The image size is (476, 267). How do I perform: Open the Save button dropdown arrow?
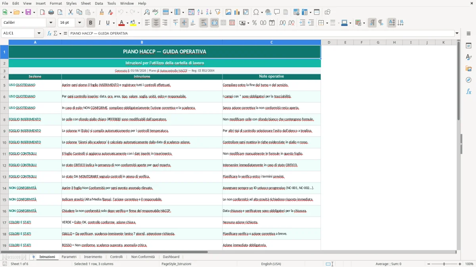pyautogui.click(x=34, y=12)
